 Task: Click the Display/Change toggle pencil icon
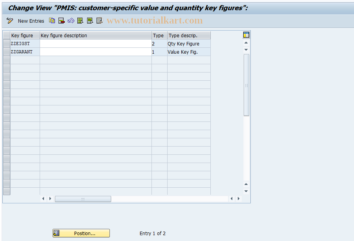click(10, 21)
